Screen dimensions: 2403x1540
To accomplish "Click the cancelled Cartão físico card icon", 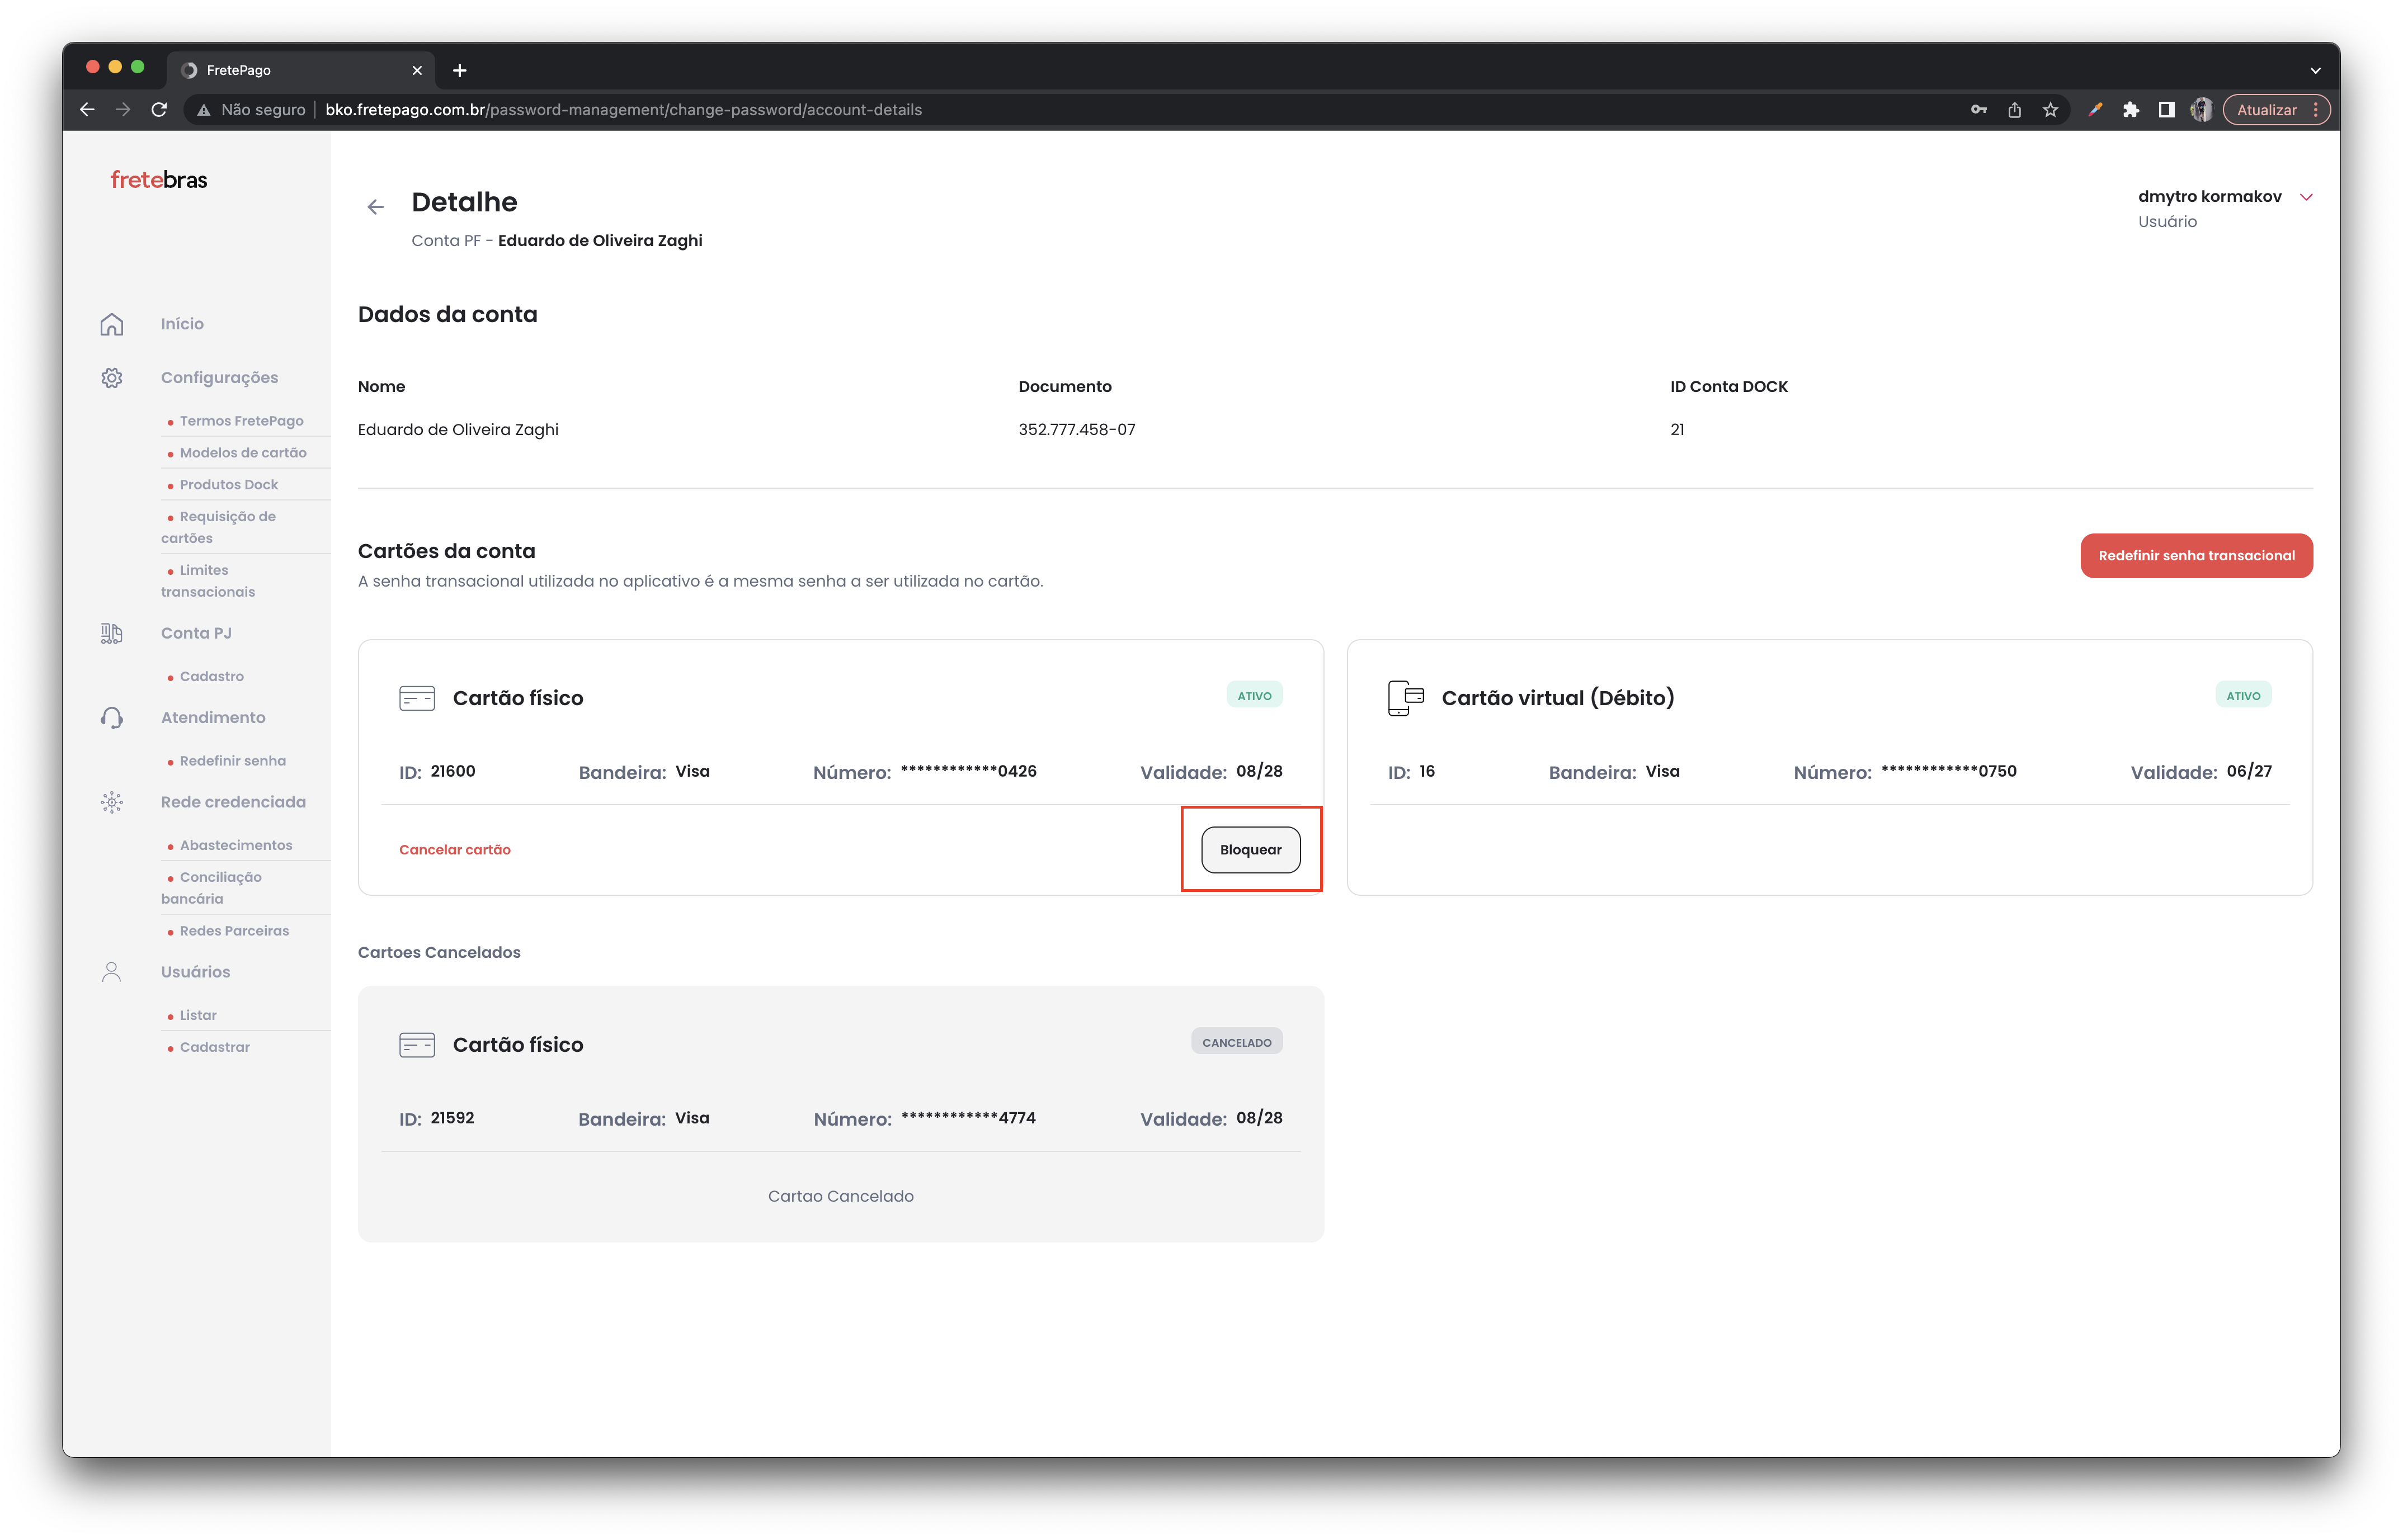I will tap(417, 1045).
